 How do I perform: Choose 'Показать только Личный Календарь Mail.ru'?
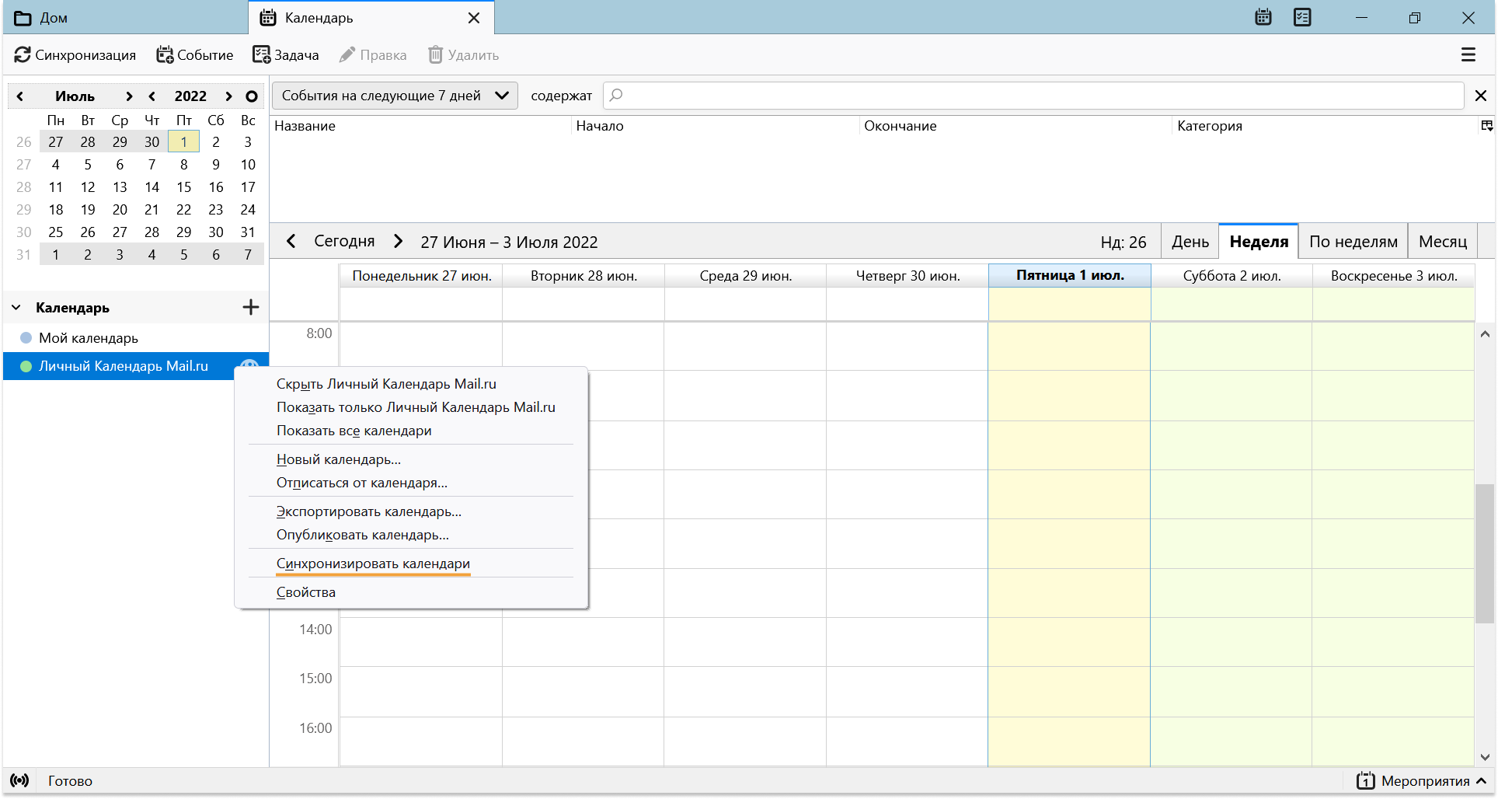tap(411, 407)
